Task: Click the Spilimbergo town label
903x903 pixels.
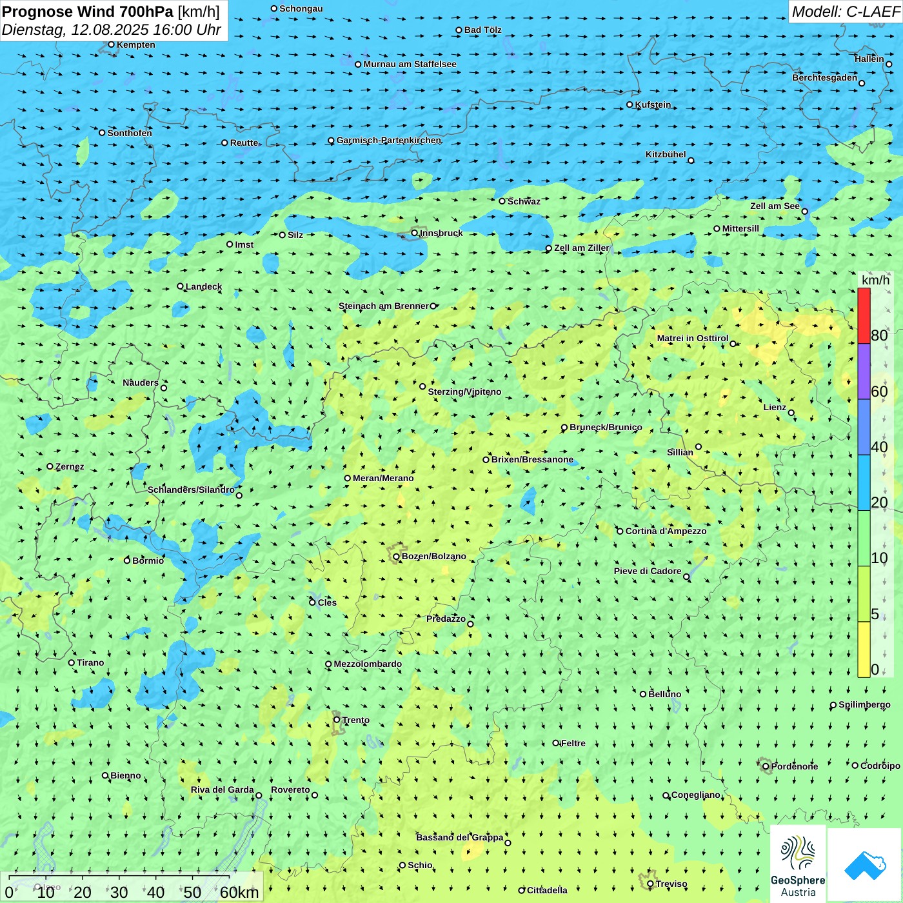Action: 864,704
